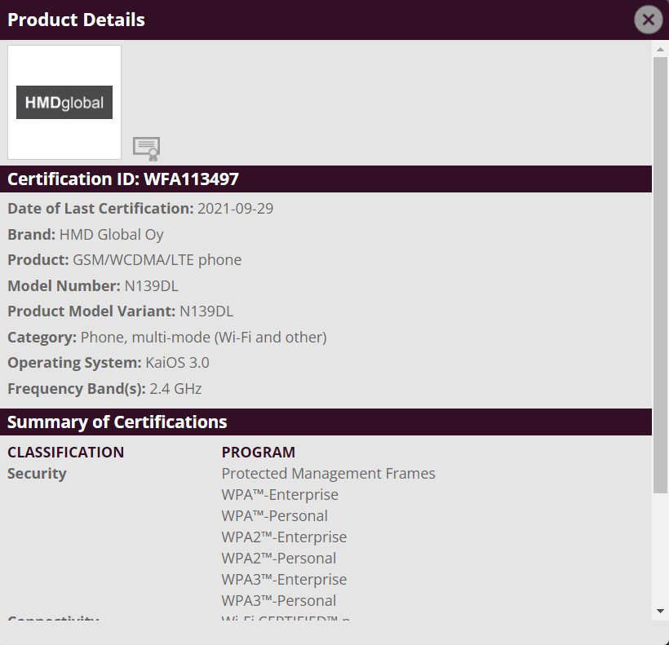The height and width of the screenshot is (645, 669).
Task: Click the certificate download icon
Action: click(146, 148)
